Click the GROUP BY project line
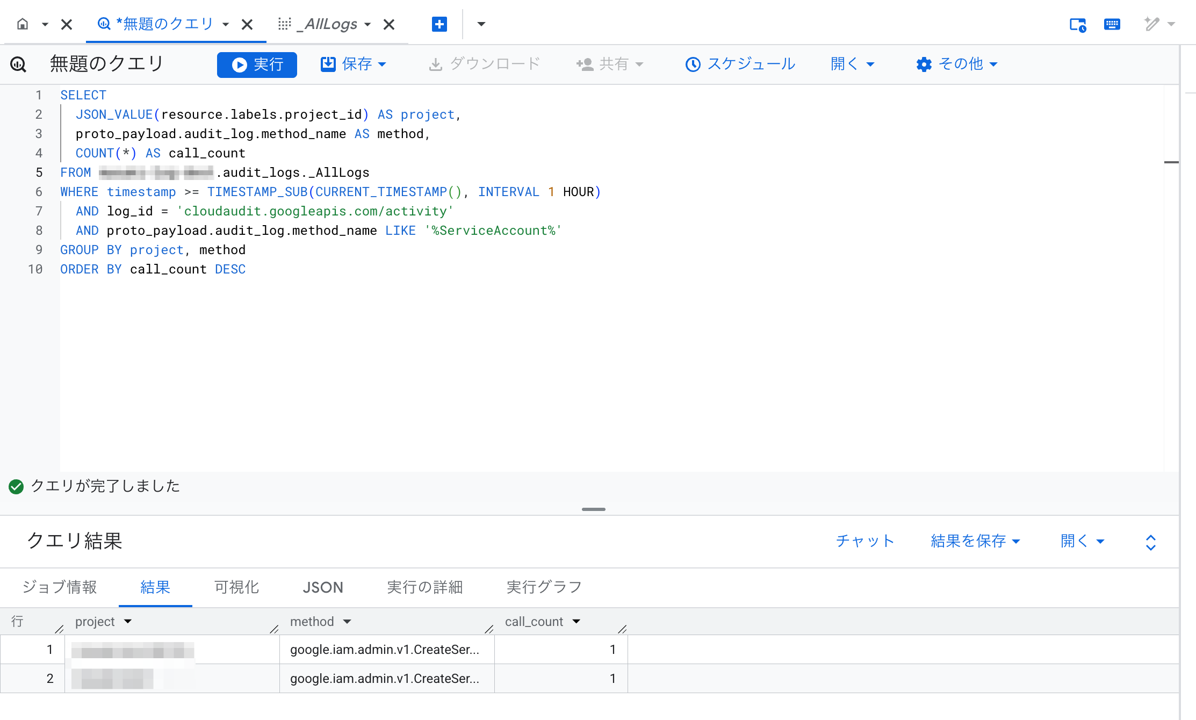This screenshot has height=720, width=1196. click(x=153, y=250)
